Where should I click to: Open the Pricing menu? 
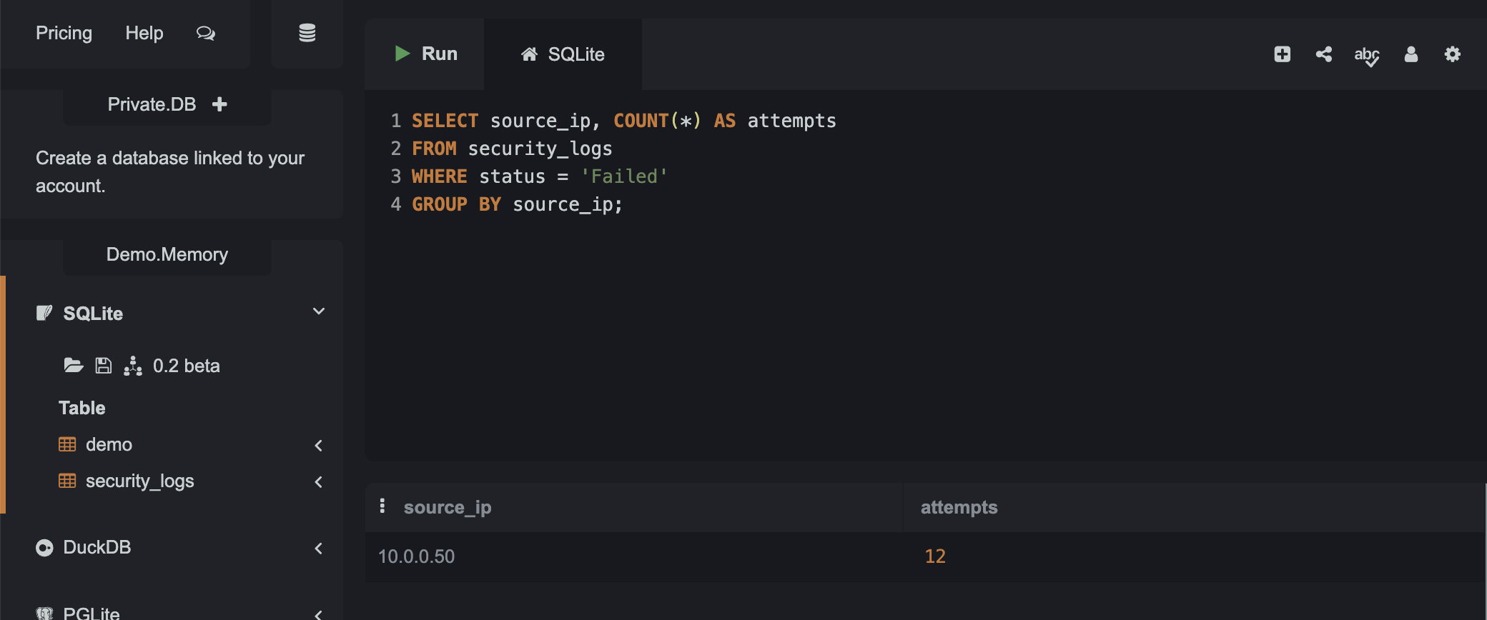tap(64, 33)
